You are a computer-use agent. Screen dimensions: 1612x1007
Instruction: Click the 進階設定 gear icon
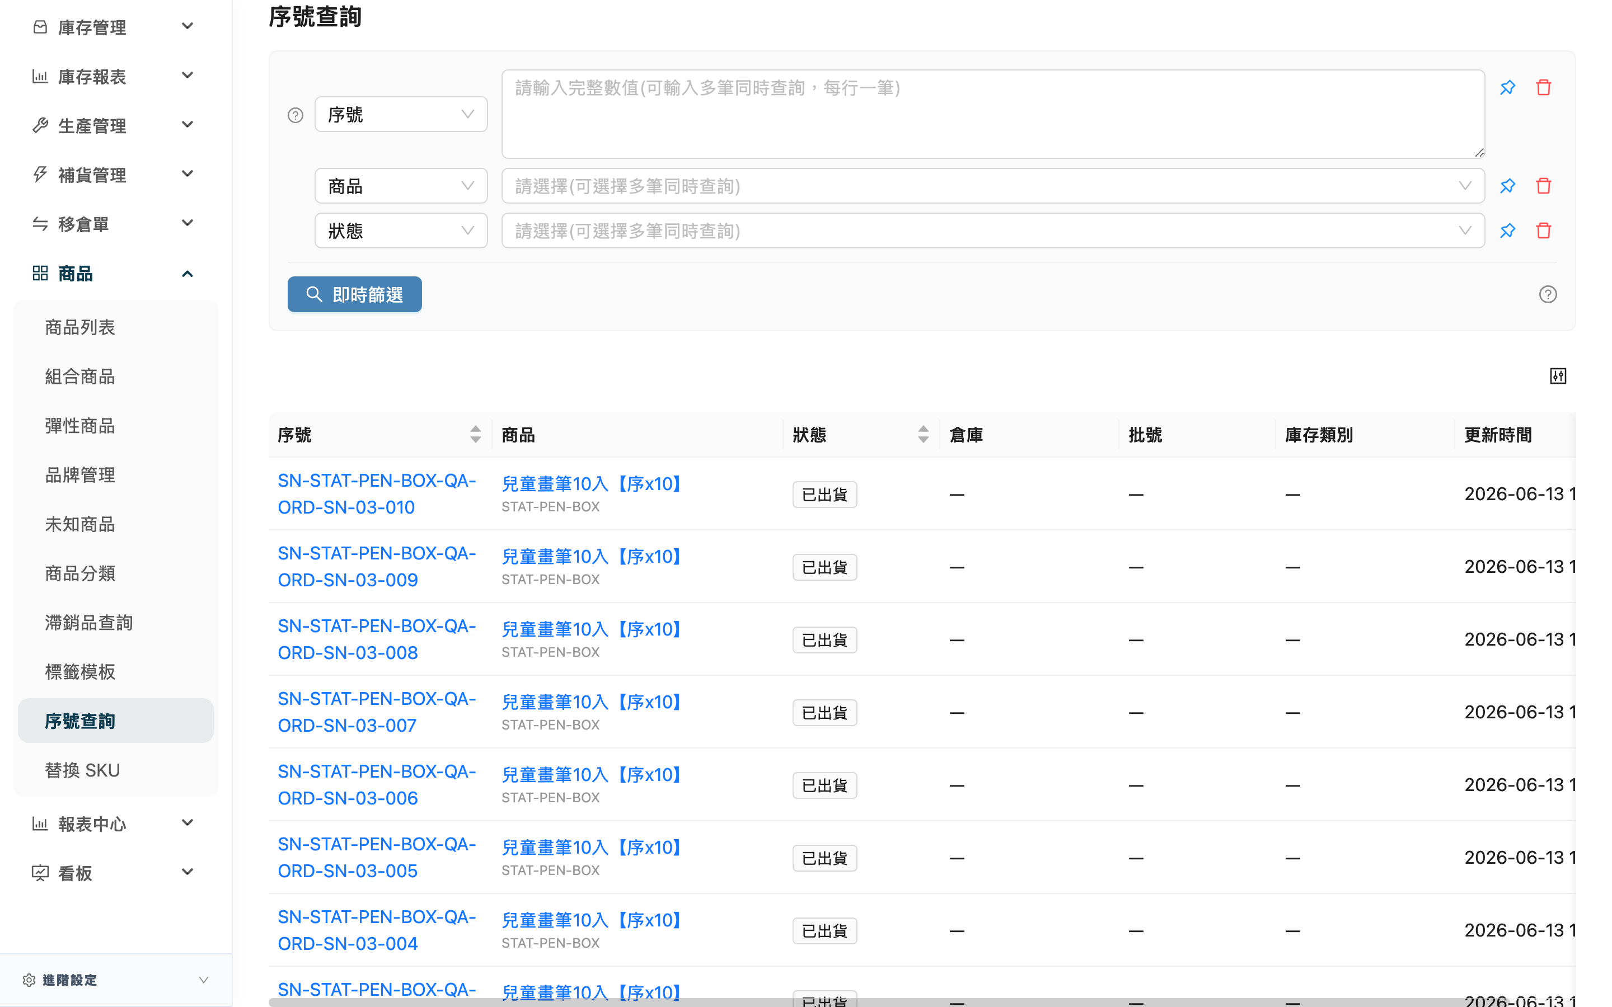pos(29,980)
